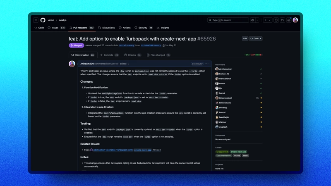
Task: Switch to the Actions tab
Action: pyautogui.click(x=125, y=28)
